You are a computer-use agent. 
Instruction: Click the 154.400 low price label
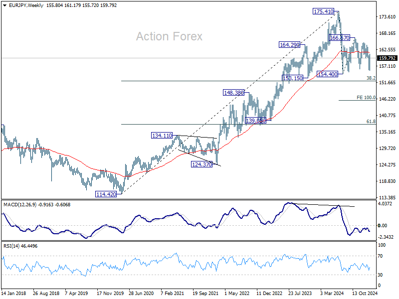pyautogui.click(x=328, y=74)
